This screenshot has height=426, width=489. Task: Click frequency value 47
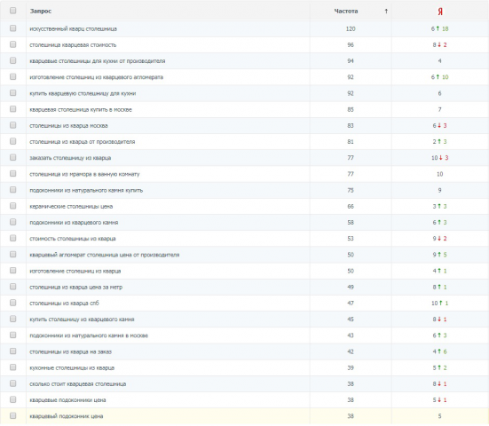(351, 304)
